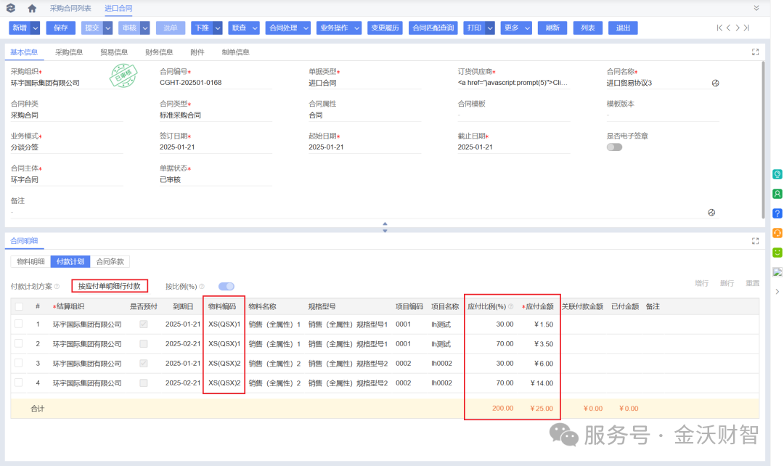Open the 合同处理 dropdown menu
This screenshot has width=784, height=466.
[288, 28]
